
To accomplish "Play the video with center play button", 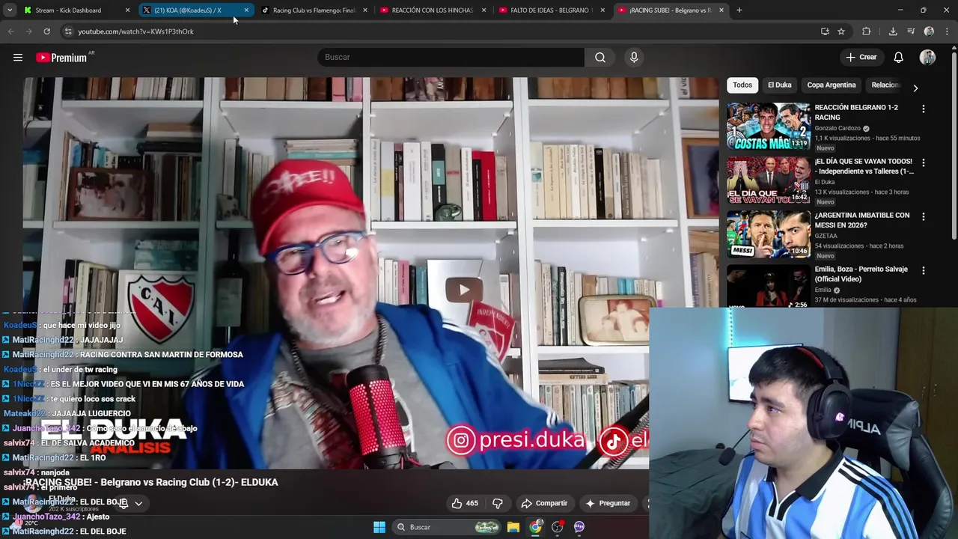I will click(464, 290).
